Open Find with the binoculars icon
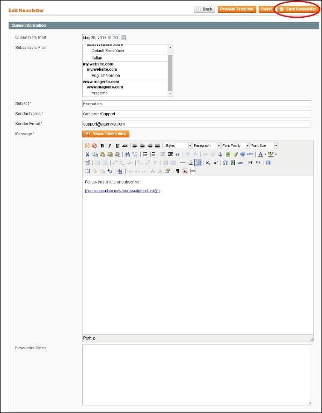This screenshot has height=413, width=322. coord(128,154)
